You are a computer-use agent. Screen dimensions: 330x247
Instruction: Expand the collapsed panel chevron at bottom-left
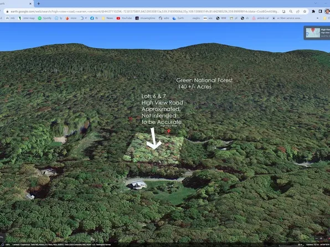(x=2, y=237)
